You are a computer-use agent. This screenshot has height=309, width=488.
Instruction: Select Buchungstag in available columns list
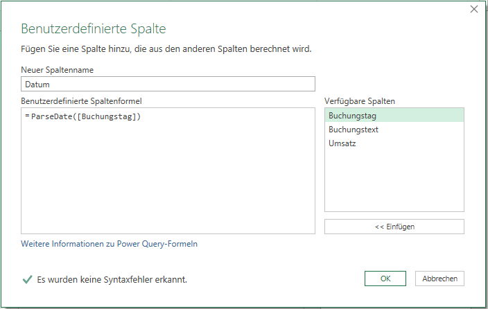[x=394, y=116]
